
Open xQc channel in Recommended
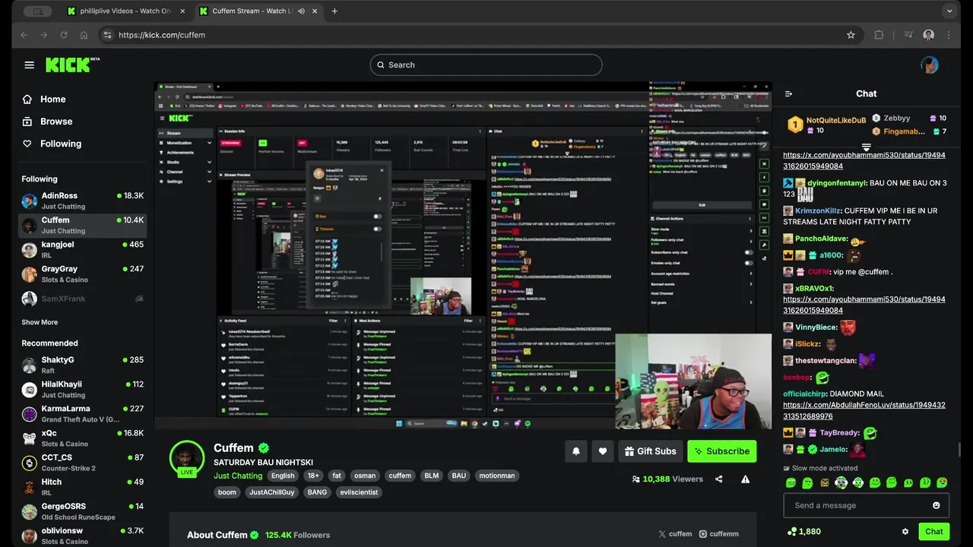coord(82,438)
